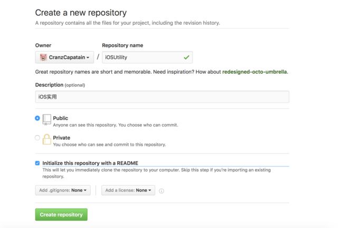Expand the Add .gitignore dropdown
This screenshot has width=343, height=228.
63,190
